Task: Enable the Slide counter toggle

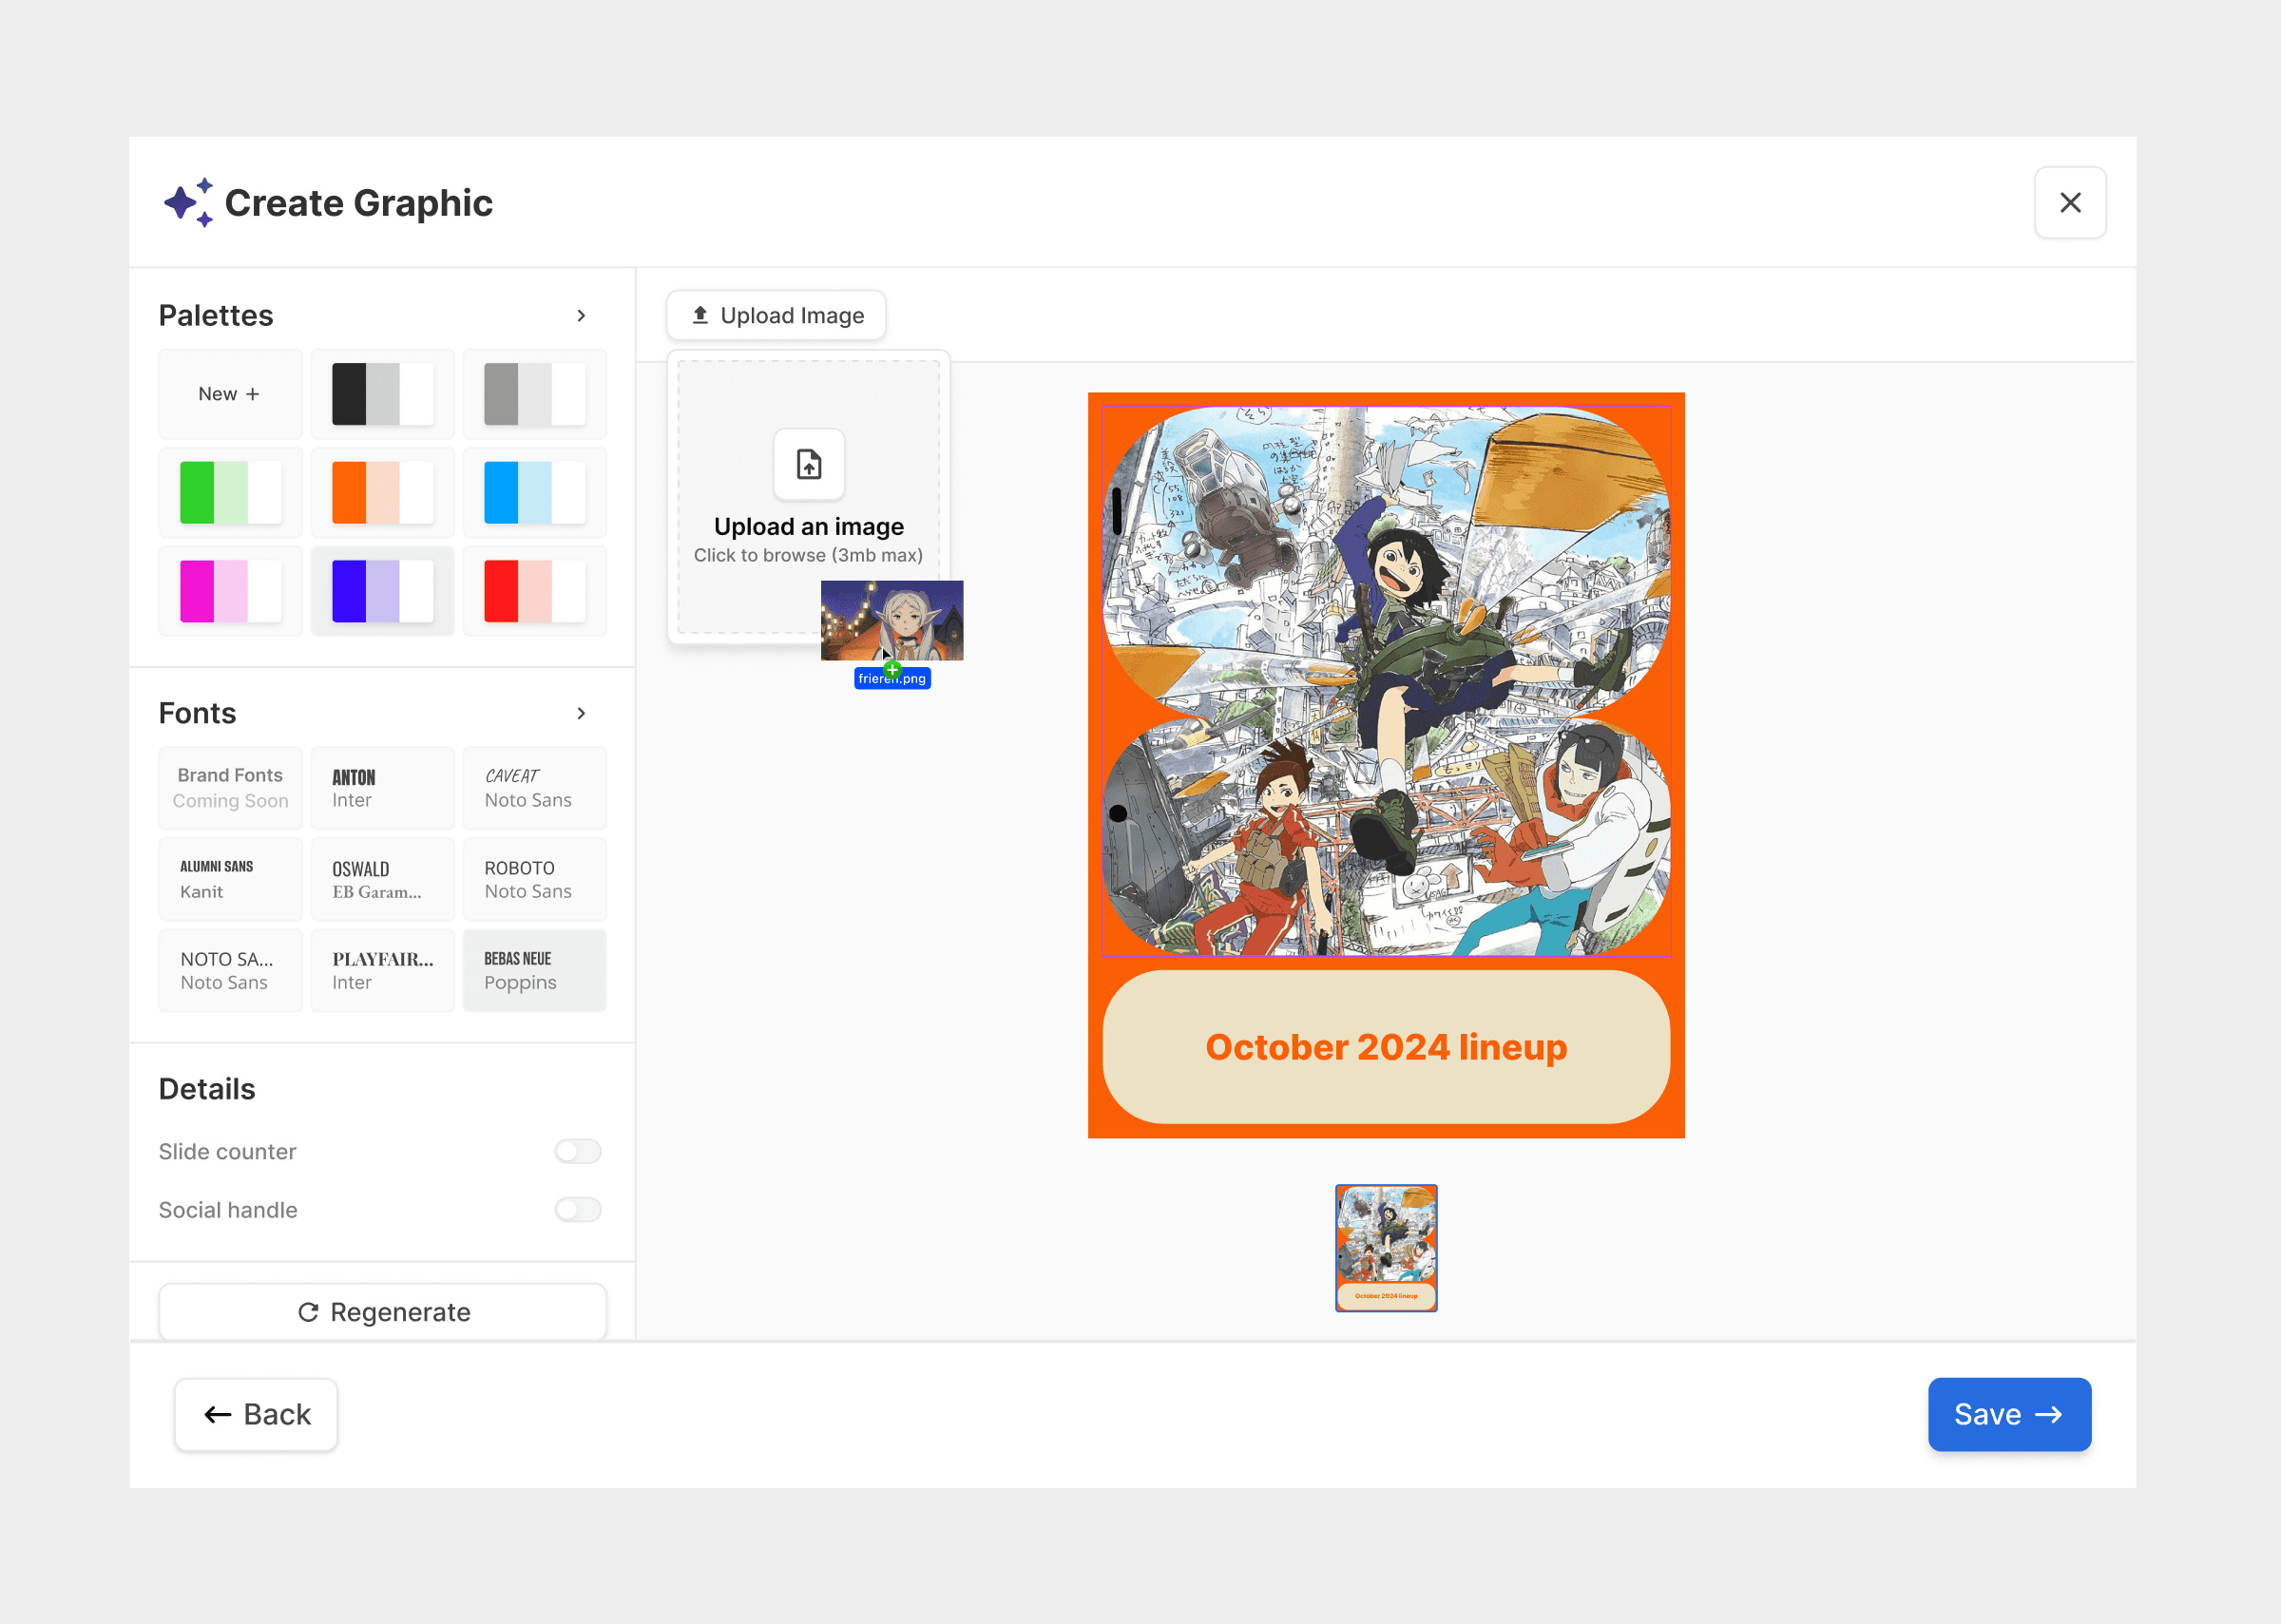Action: pyautogui.click(x=577, y=1151)
